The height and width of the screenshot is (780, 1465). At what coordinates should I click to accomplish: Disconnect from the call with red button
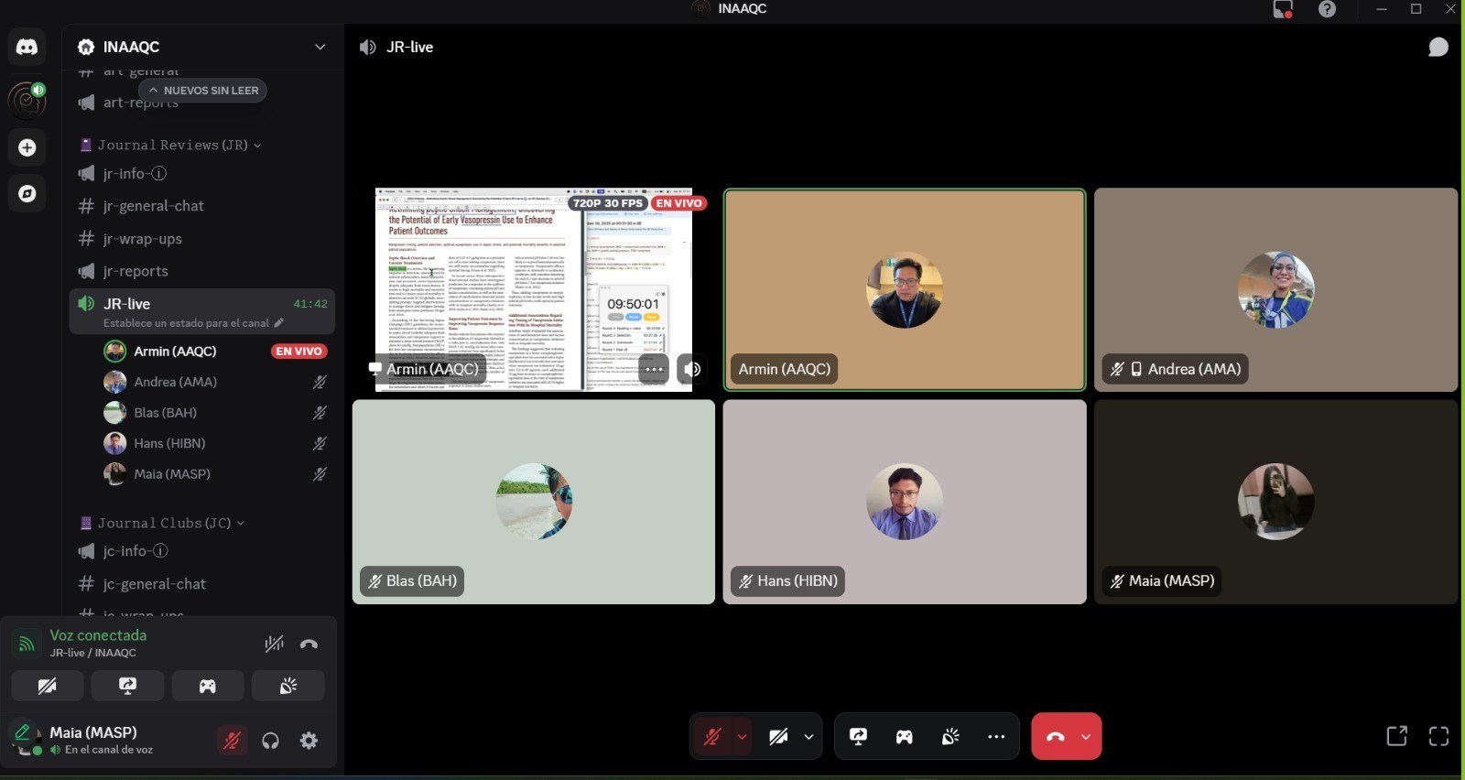click(1055, 736)
